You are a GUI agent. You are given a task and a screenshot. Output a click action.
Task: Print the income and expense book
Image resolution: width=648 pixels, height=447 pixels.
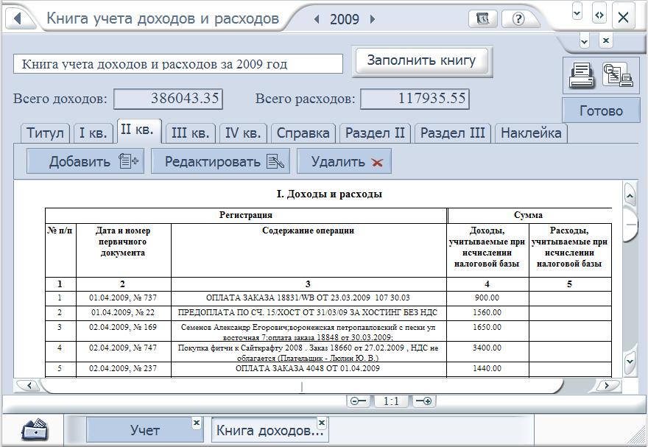coord(582,76)
